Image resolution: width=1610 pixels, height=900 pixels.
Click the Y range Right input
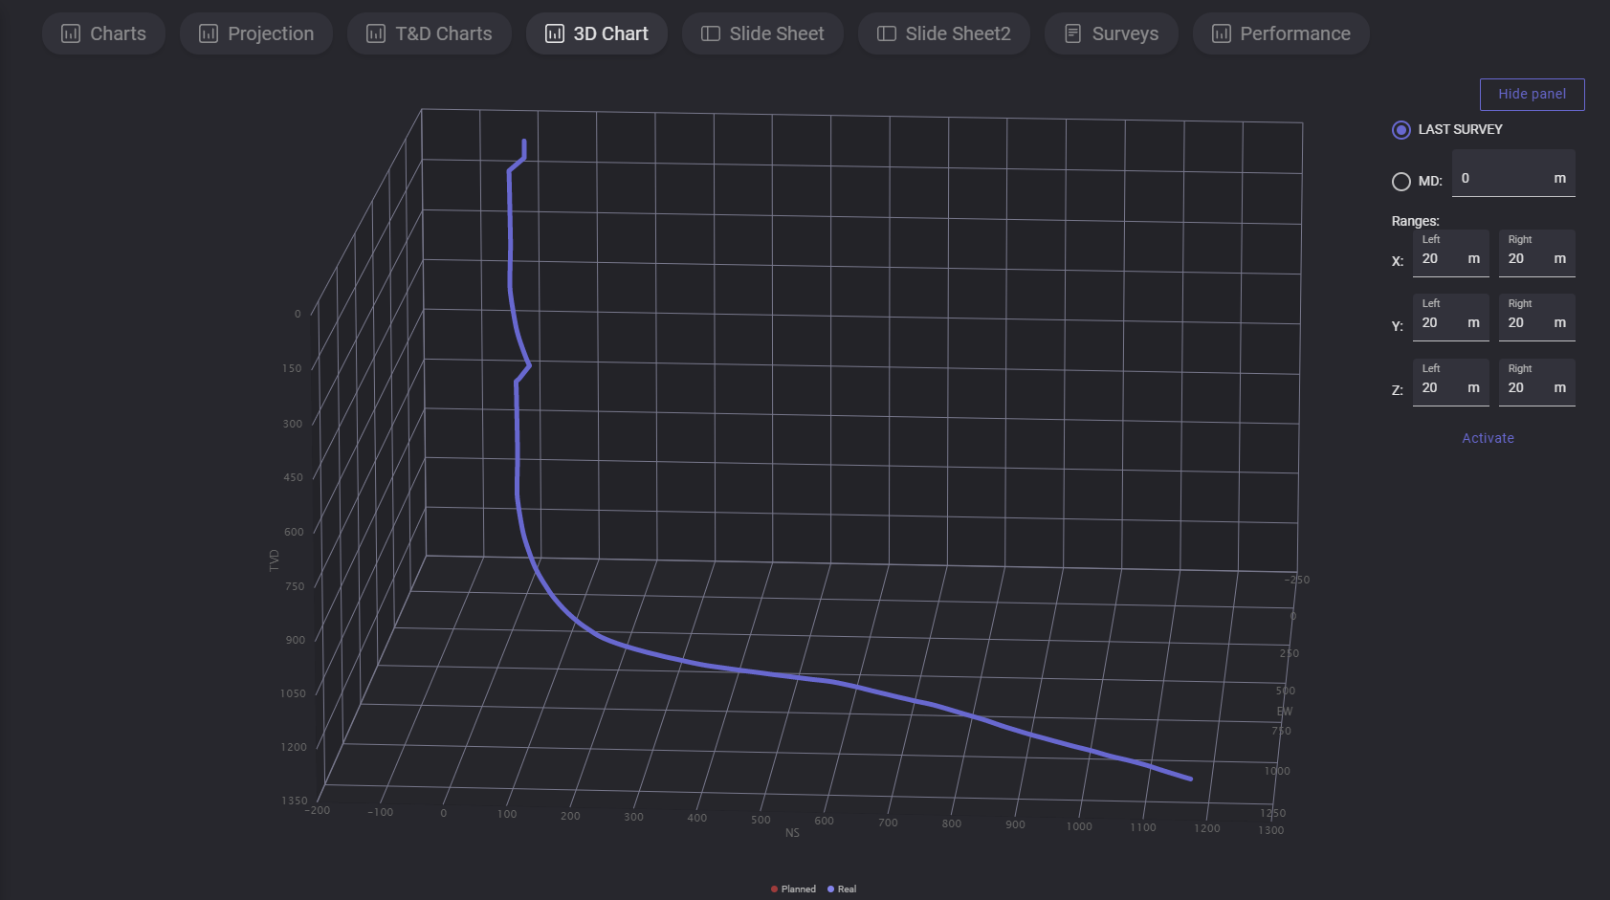coord(1528,323)
